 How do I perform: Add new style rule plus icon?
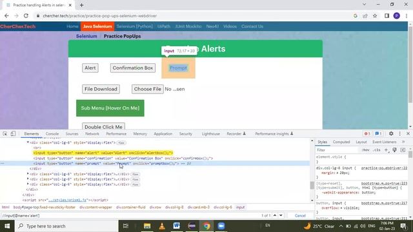click(x=386, y=150)
